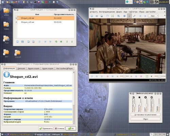Click the Продолжительность column header in playlist
The image size is (170, 136).
tap(64, 14)
